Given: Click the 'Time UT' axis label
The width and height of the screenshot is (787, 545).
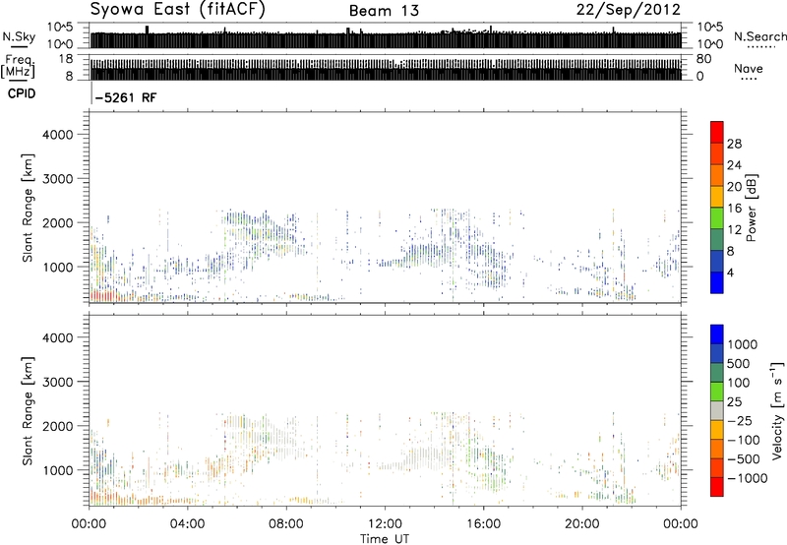Looking at the screenshot, I should click(x=385, y=539).
